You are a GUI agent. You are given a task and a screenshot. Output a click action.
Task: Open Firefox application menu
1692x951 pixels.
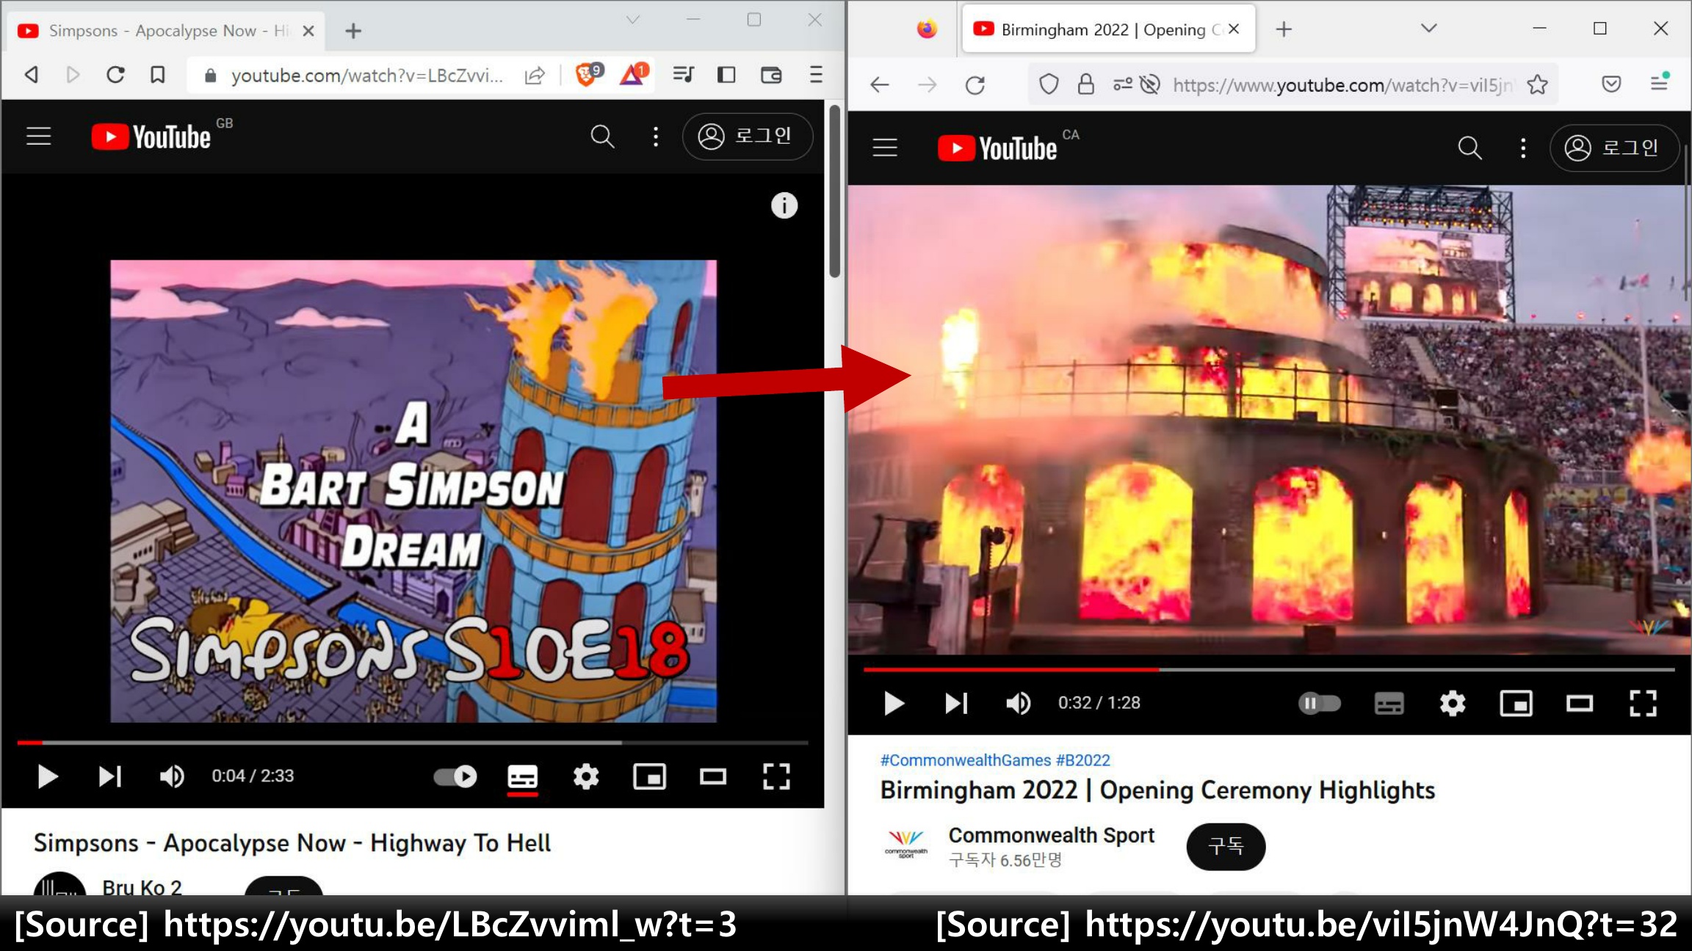coord(1660,82)
